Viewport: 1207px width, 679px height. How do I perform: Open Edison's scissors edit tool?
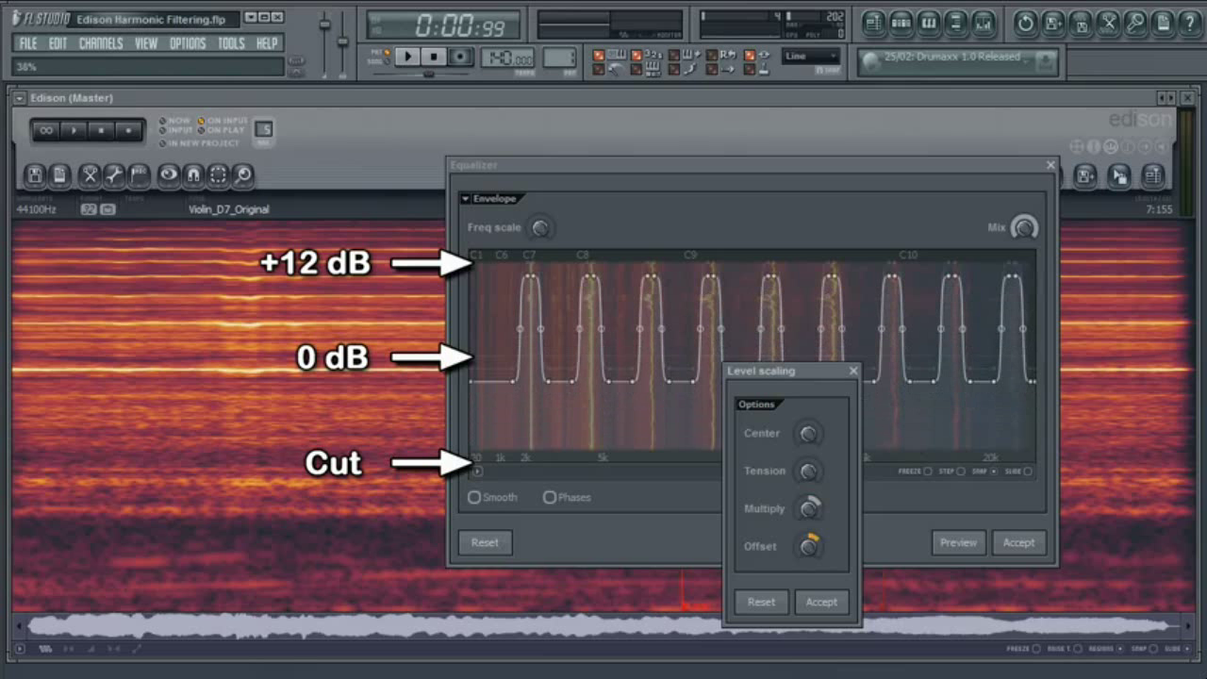90,174
